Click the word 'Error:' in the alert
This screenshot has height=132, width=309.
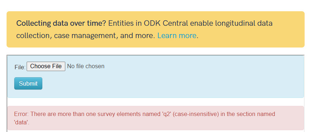(22, 114)
